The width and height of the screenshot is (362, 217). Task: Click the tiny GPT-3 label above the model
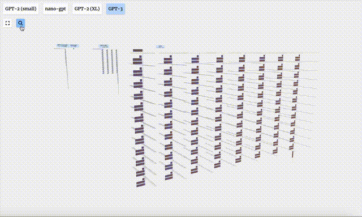[160, 46]
